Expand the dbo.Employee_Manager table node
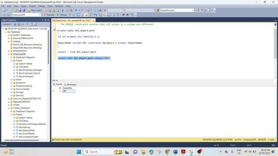The width and height of the screenshot is (278, 156). 14,70
